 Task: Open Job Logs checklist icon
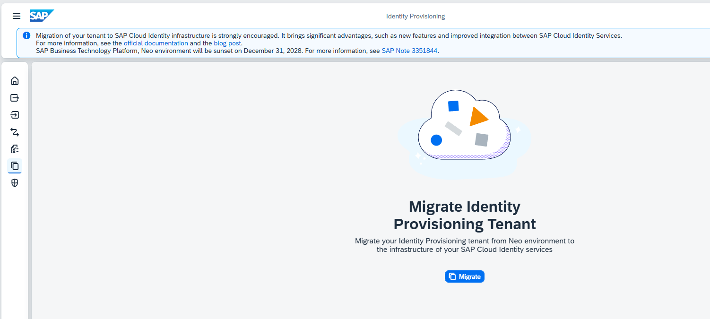coord(15,149)
